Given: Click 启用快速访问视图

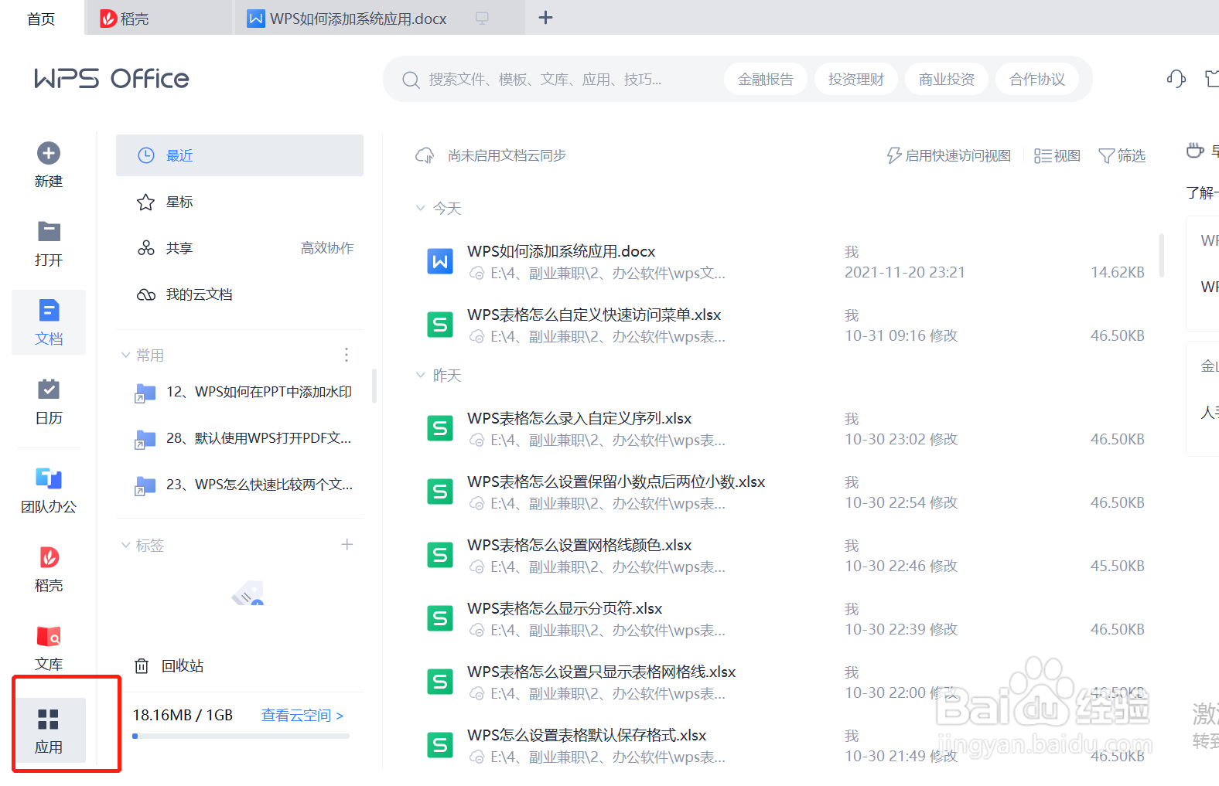Looking at the screenshot, I should tap(949, 156).
